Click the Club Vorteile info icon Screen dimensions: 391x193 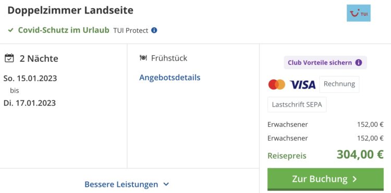point(359,62)
